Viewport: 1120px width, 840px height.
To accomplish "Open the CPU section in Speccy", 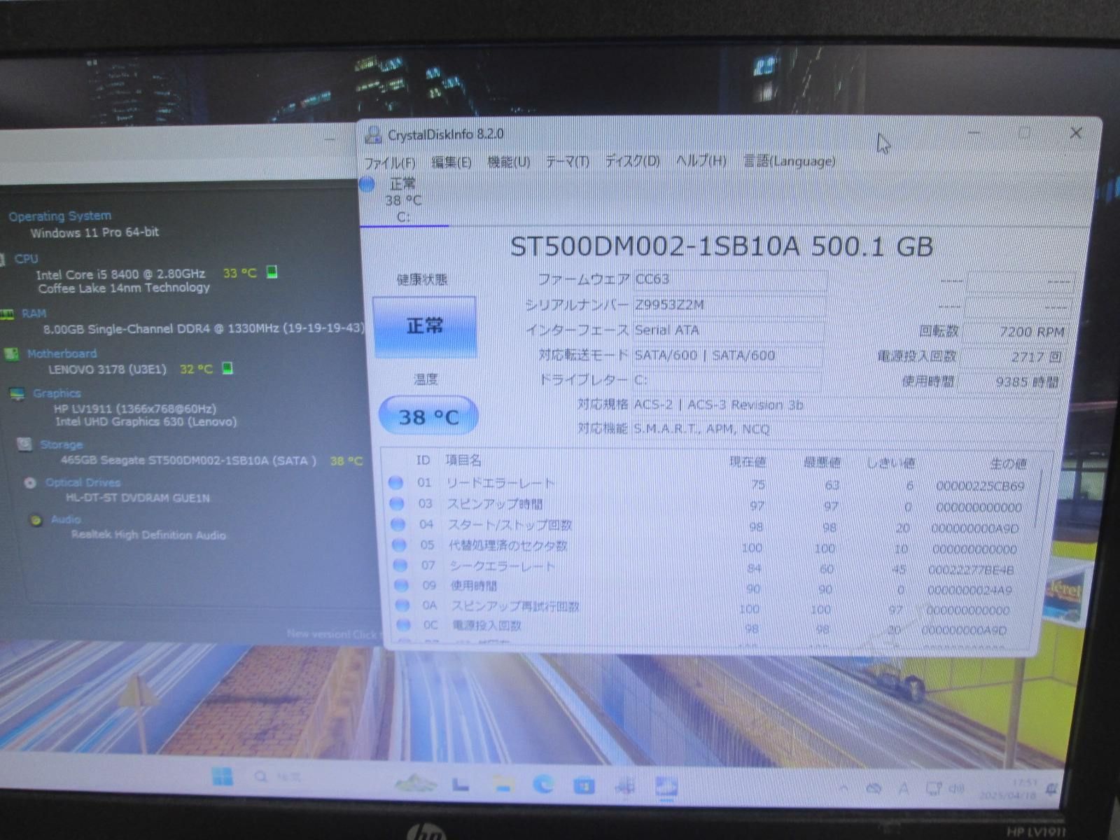I will point(26,259).
